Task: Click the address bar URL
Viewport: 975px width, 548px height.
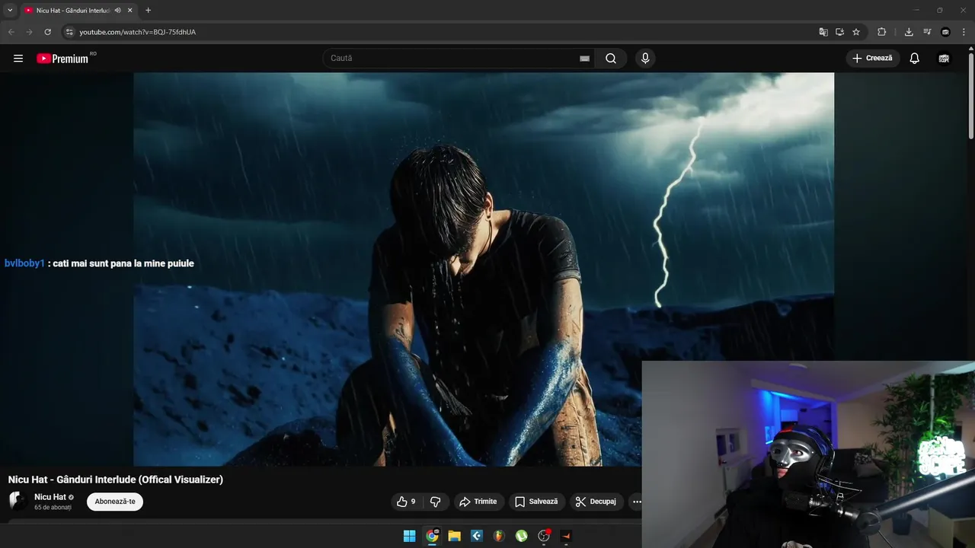Action: click(138, 32)
